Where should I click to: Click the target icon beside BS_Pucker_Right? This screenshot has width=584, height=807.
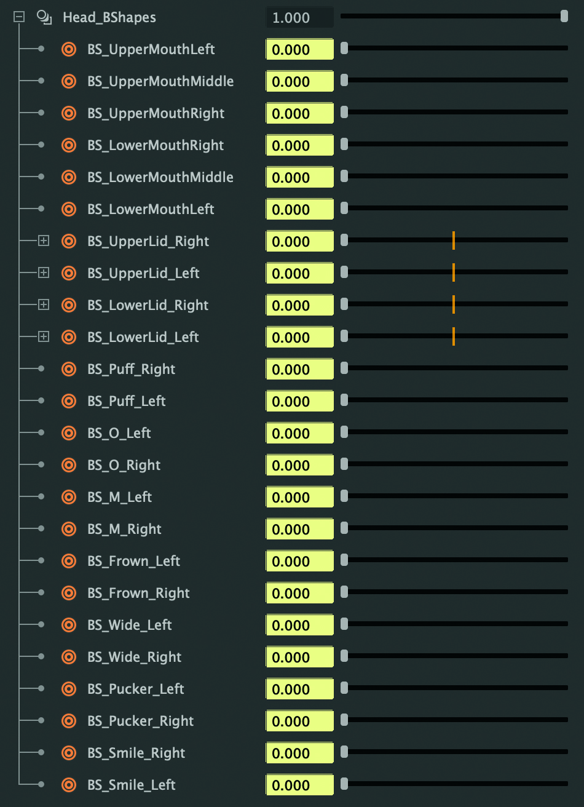tap(69, 721)
